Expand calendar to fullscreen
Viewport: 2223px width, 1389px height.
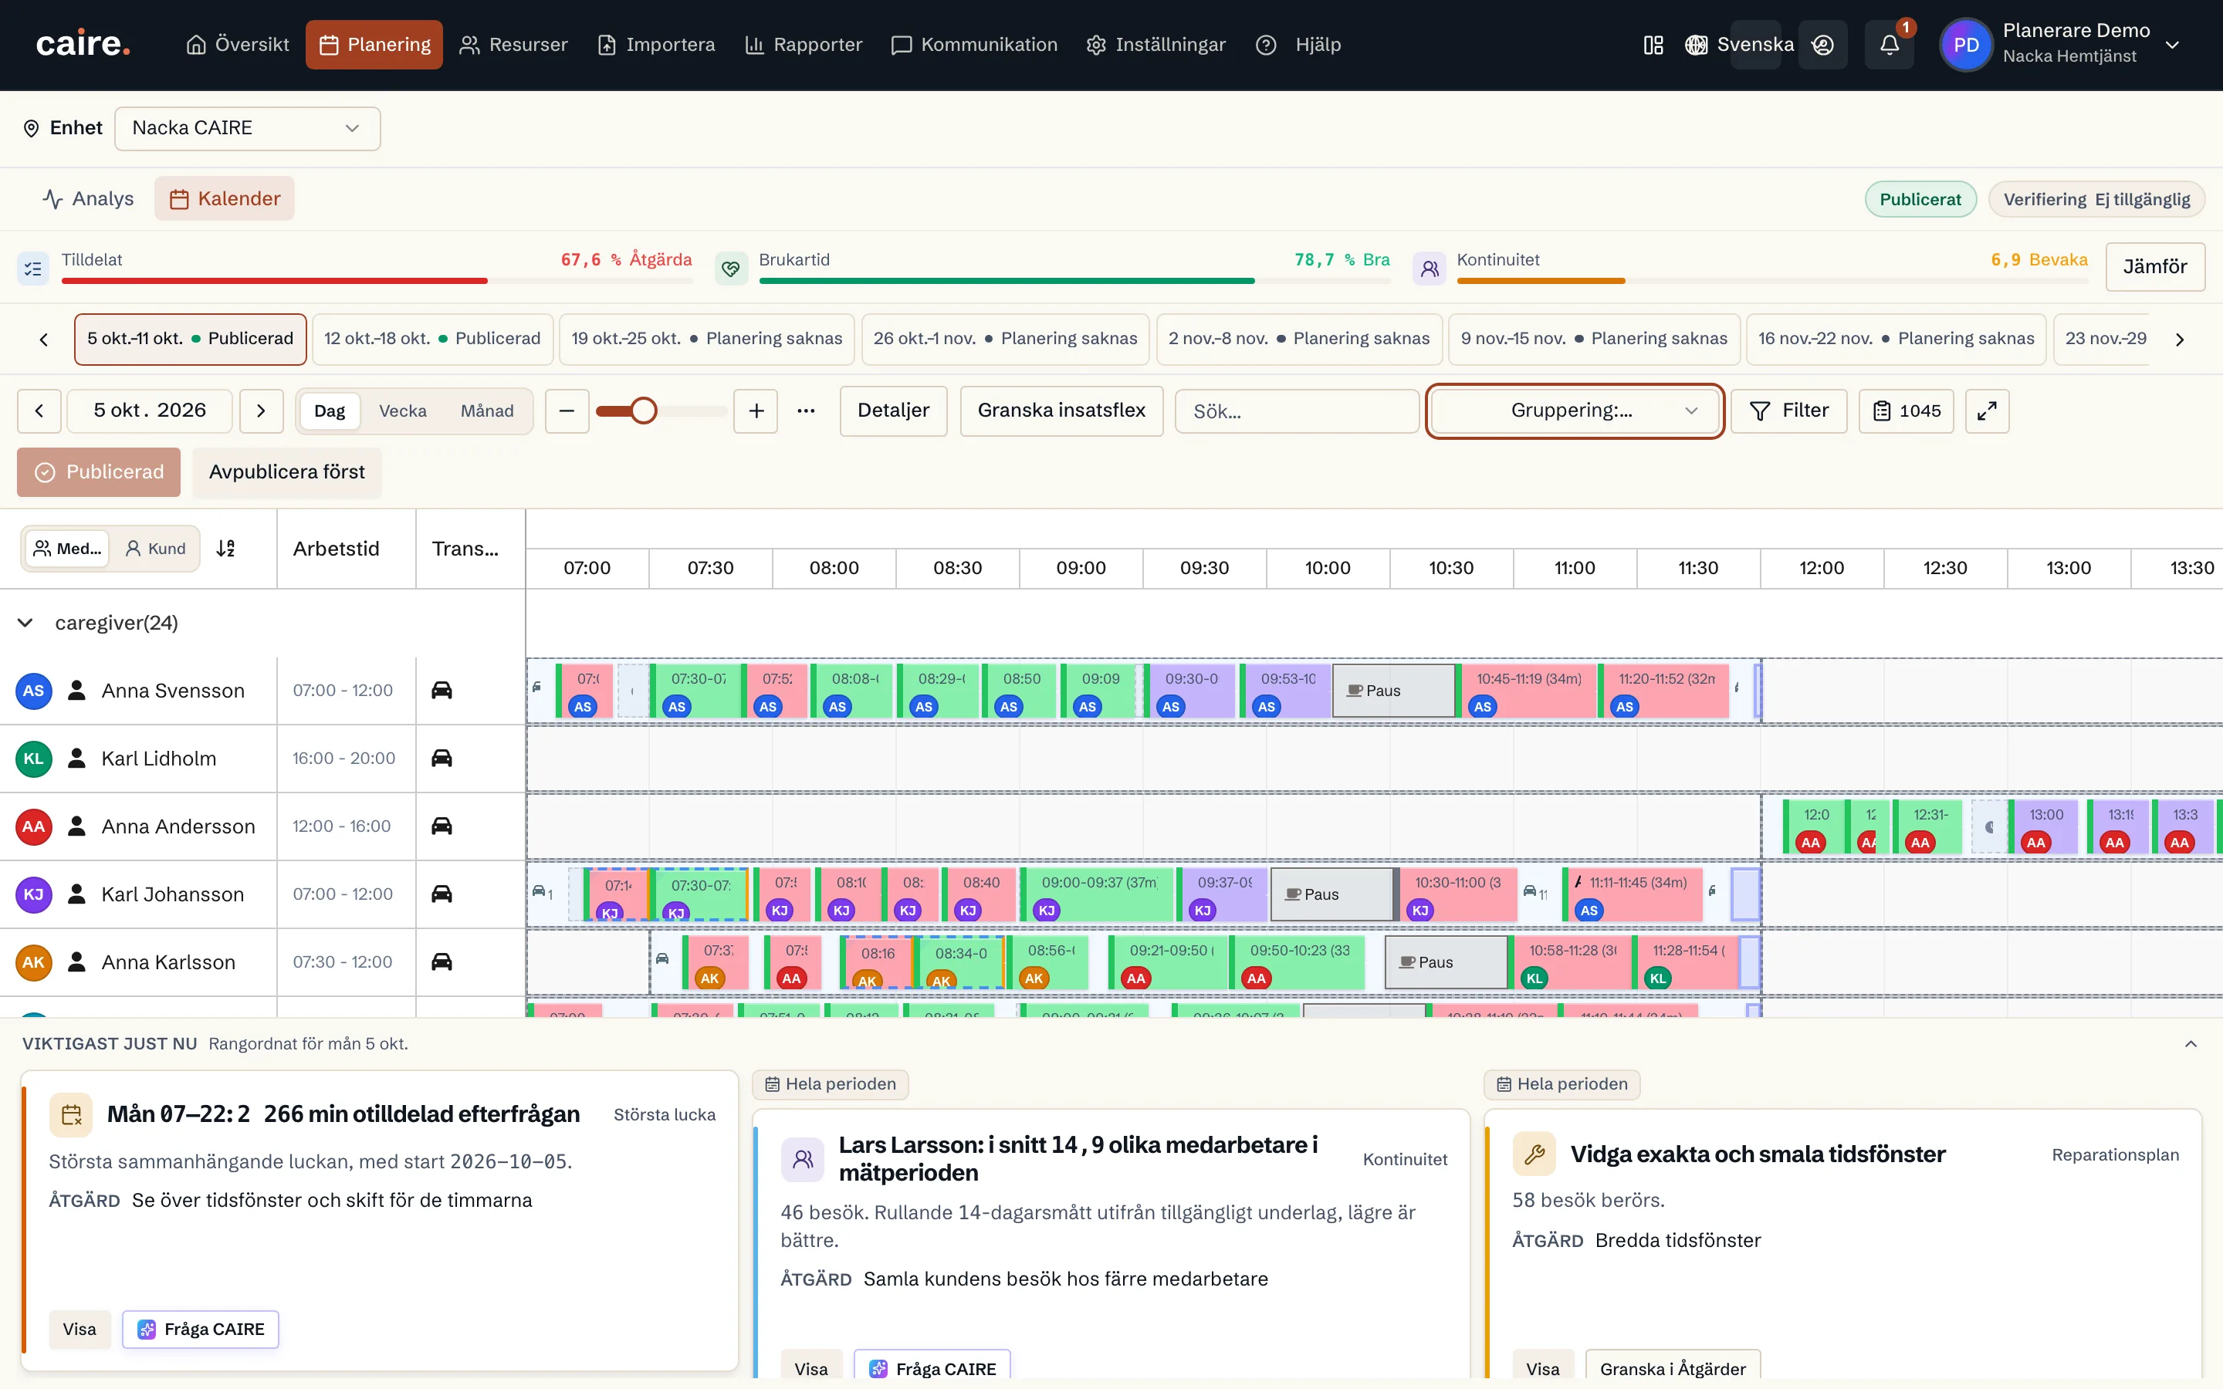(x=1987, y=411)
